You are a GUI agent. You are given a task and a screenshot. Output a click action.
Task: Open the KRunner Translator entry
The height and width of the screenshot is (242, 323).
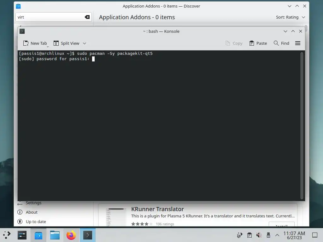pos(198,215)
